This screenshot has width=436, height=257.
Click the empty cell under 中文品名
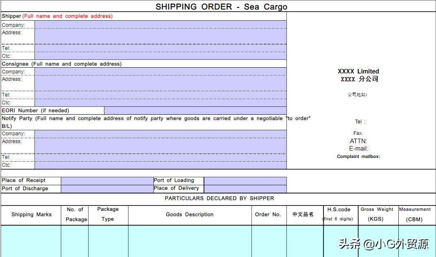tap(305, 241)
